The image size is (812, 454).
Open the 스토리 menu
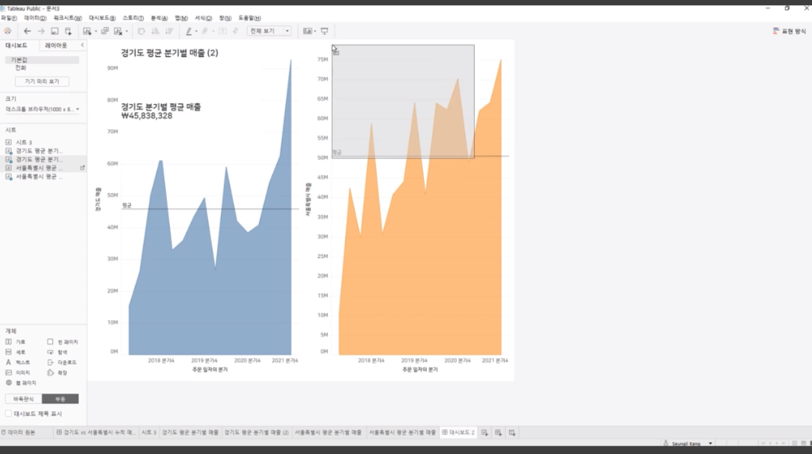(x=133, y=18)
